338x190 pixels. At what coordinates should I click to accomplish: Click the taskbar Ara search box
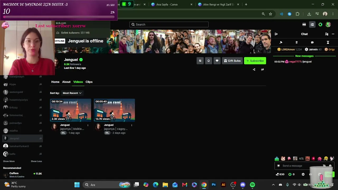click(x=107, y=185)
